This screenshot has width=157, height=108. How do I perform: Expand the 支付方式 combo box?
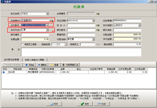click(x=47, y=30)
